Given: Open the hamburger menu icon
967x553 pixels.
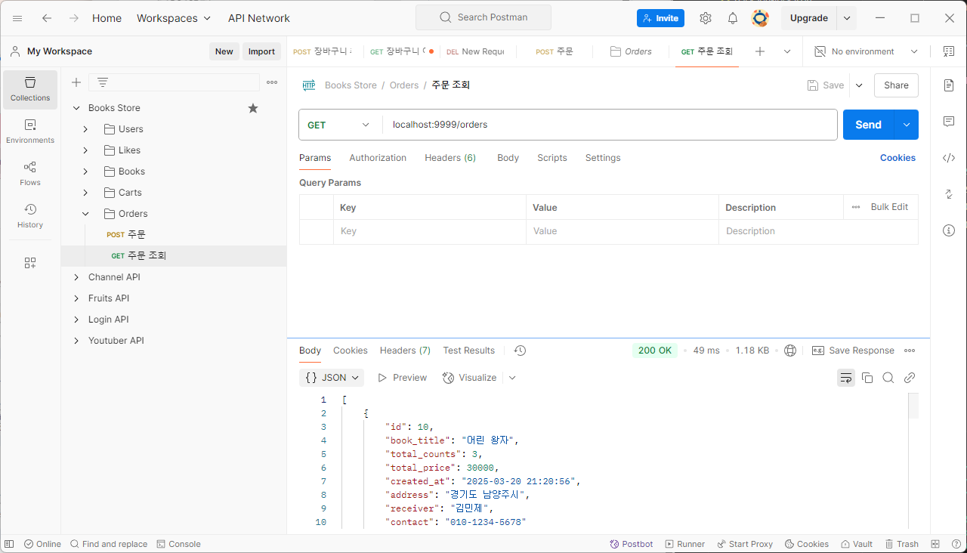Looking at the screenshot, I should (17, 18).
